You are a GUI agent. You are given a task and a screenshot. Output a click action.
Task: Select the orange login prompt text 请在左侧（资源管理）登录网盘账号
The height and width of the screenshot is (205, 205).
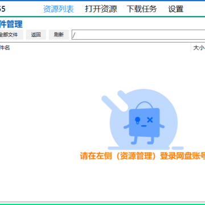(x=142, y=156)
